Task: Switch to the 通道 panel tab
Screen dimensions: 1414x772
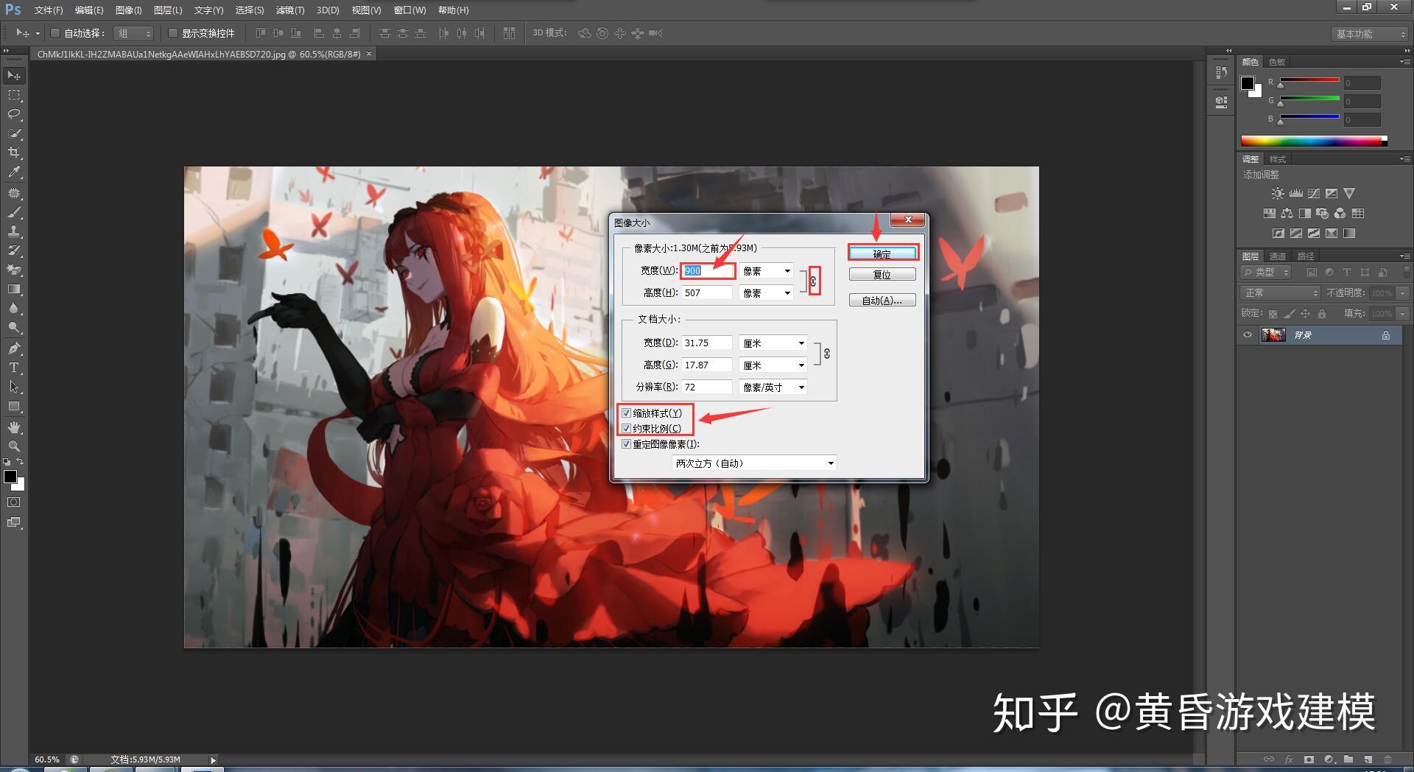Action: pos(1277,256)
